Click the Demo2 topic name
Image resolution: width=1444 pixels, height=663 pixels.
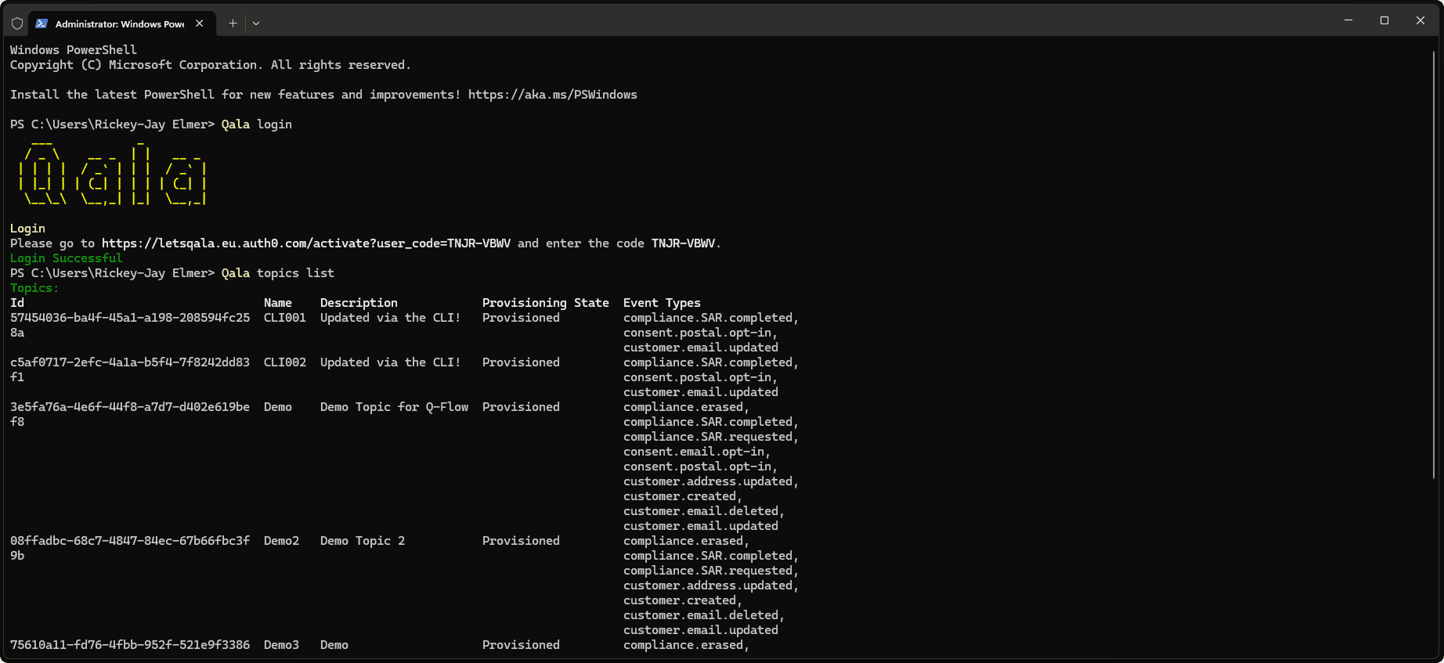pyautogui.click(x=281, y=541)
